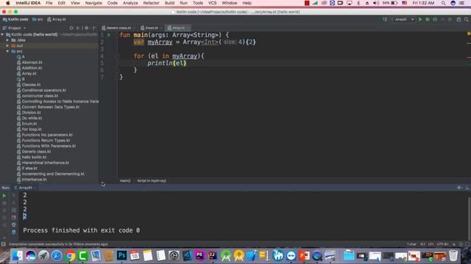This screenshot has width=471, height=264.
Task: Open Google Chrome from the Dock
Action: tap(70, 256)
